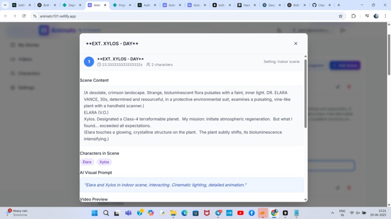Click the Animato logo icon
Image resolution: width=391 pixels, height=219 pixels.
pyautogui.click(x=44, y=30)
